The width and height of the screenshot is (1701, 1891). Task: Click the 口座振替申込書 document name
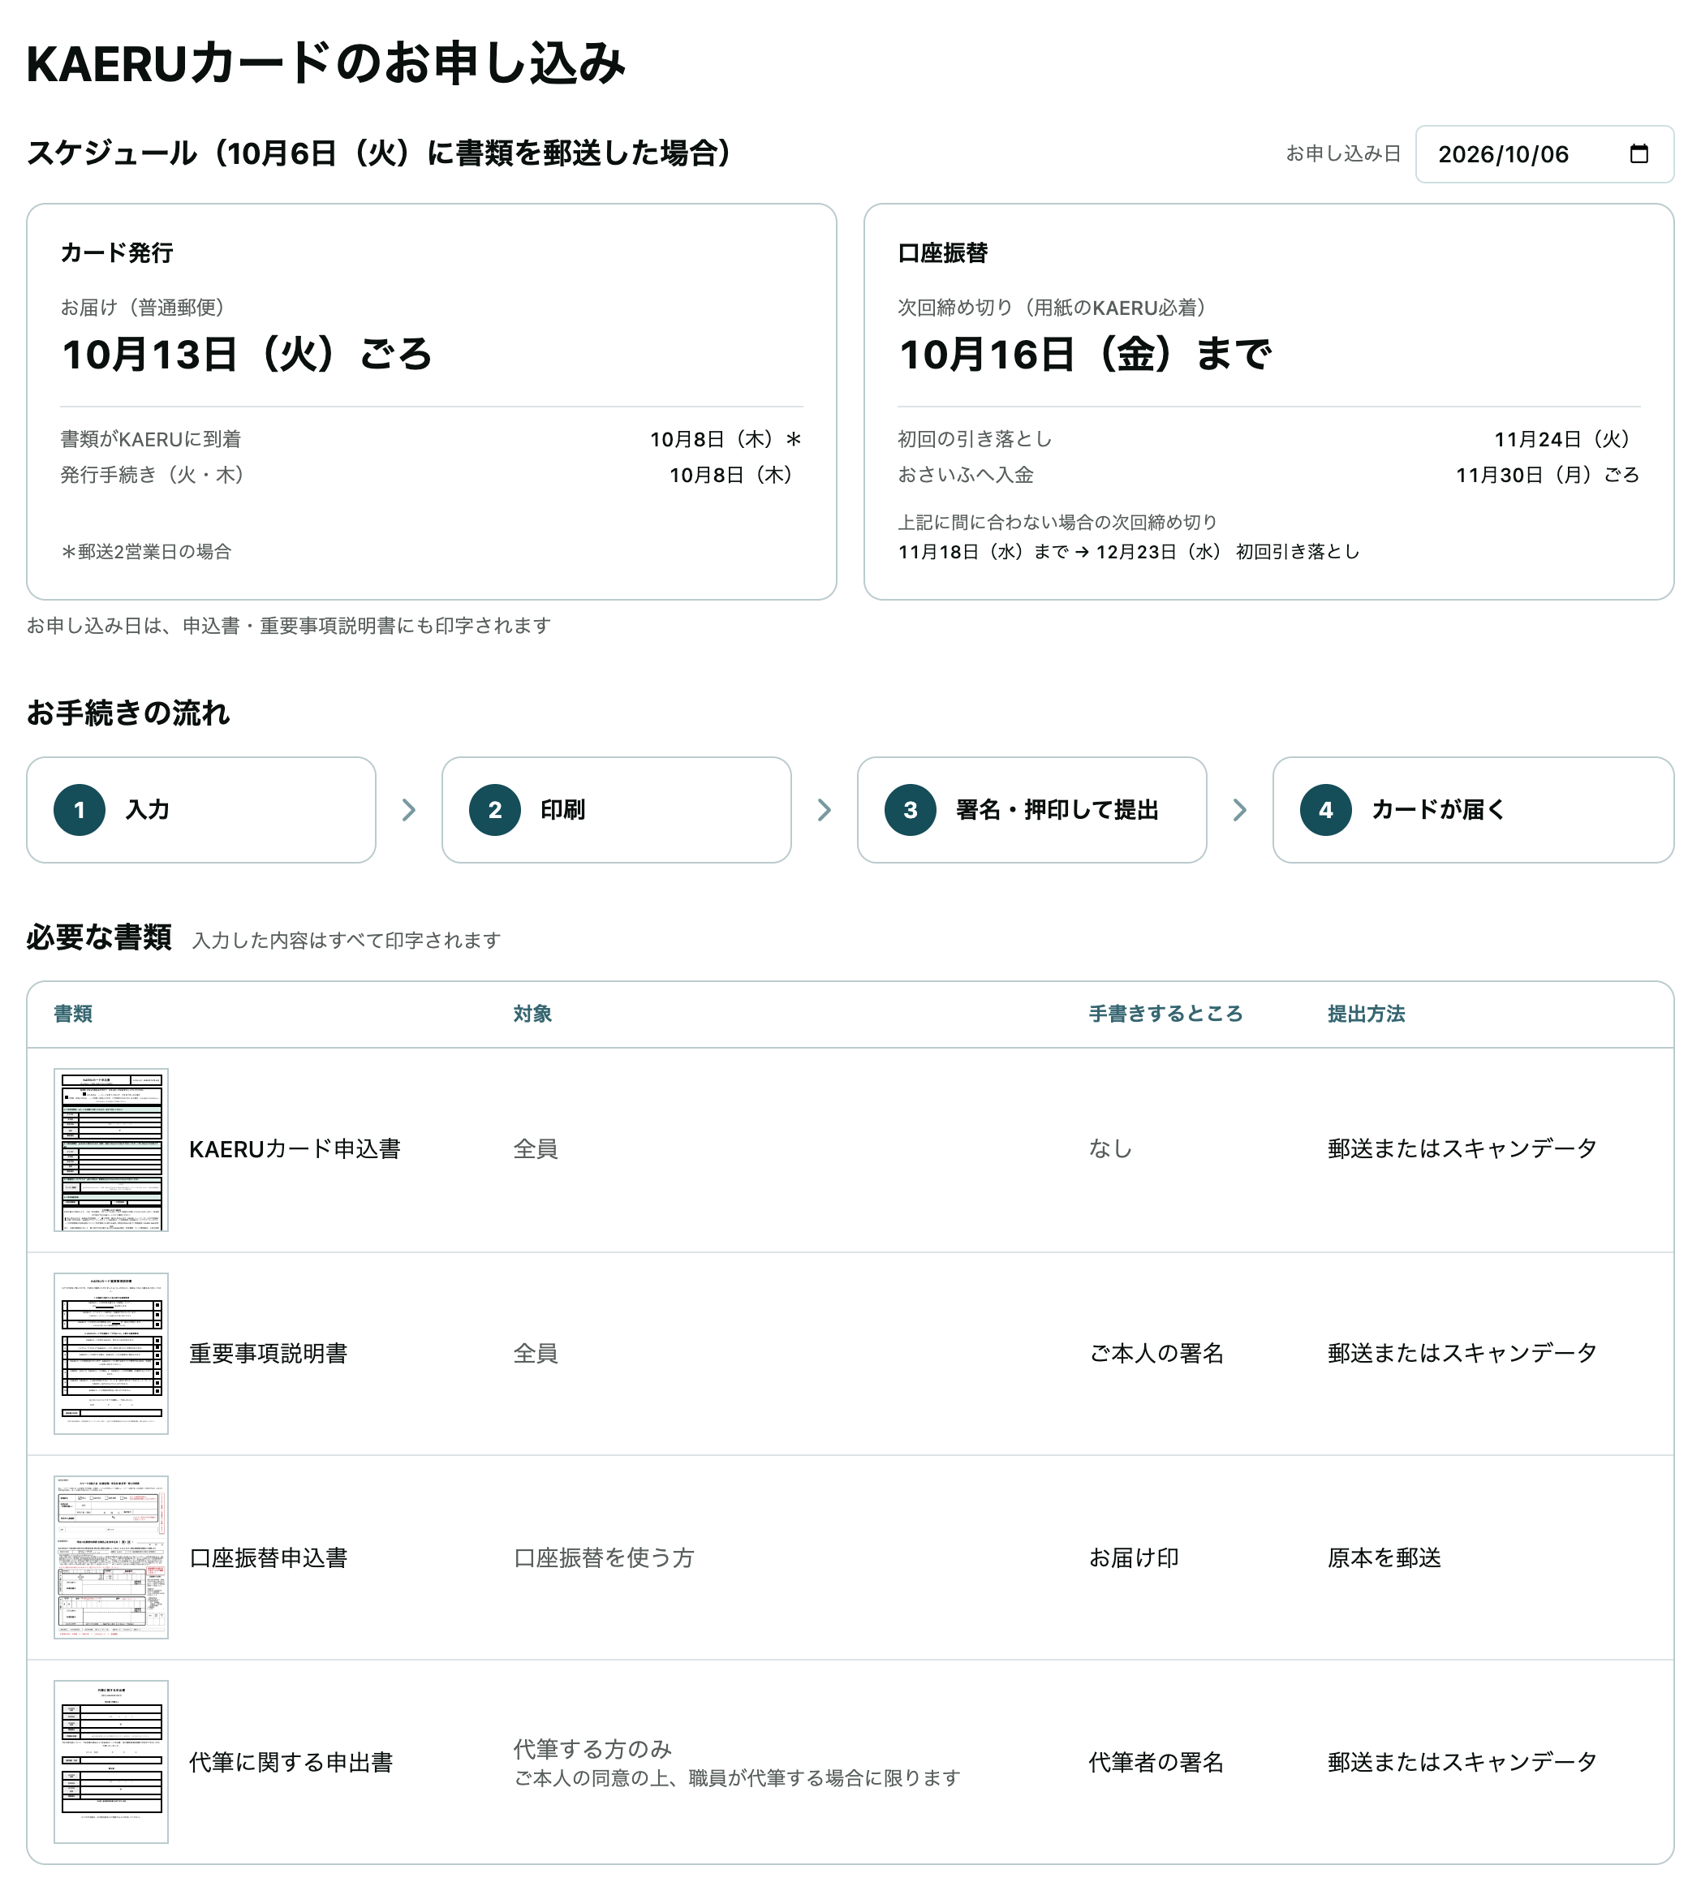coord(269,1557)
